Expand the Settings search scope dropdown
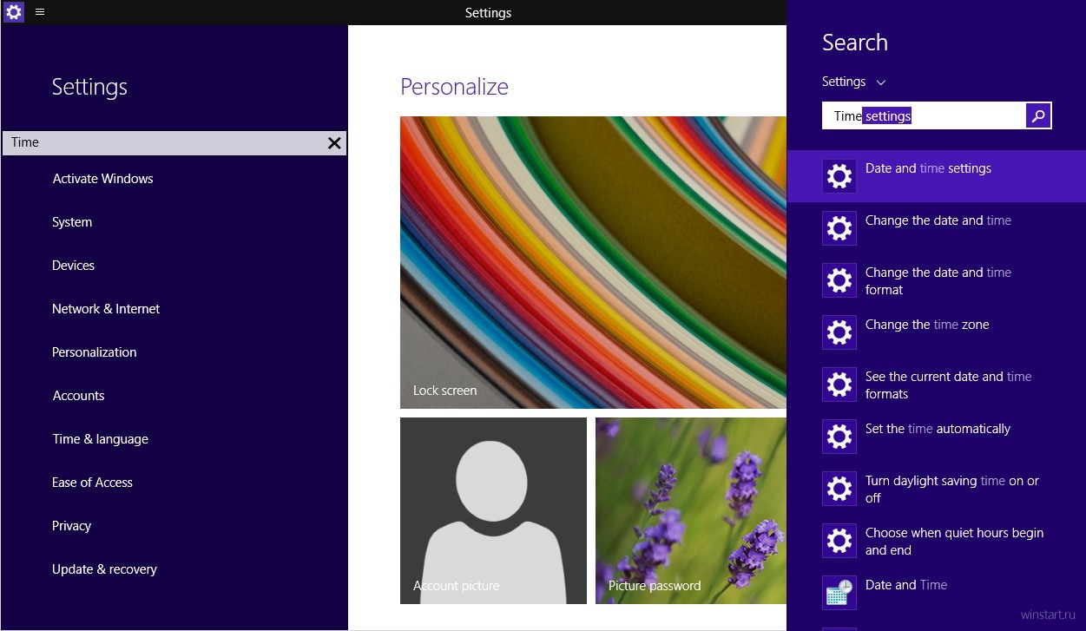Image resolution: width=1086 pixels, height=631 pixels. [854, 82]
